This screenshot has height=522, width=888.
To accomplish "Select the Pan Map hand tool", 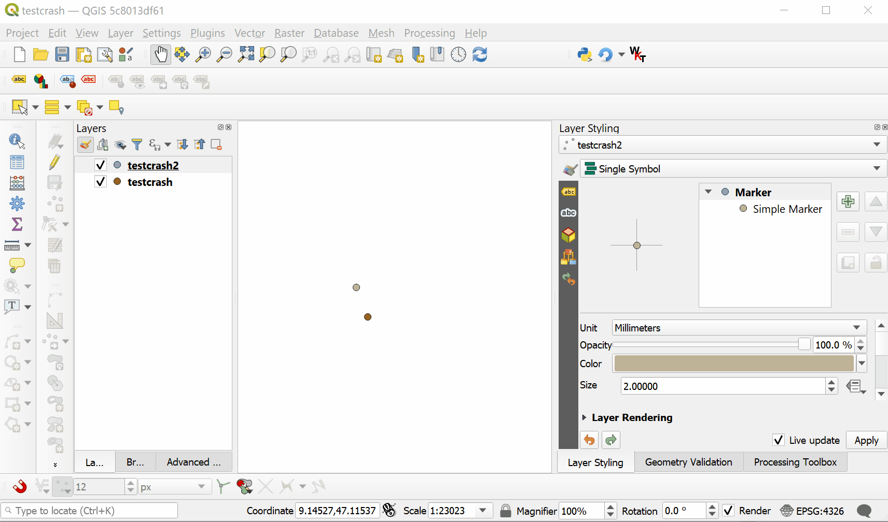I will coord(160,54).
